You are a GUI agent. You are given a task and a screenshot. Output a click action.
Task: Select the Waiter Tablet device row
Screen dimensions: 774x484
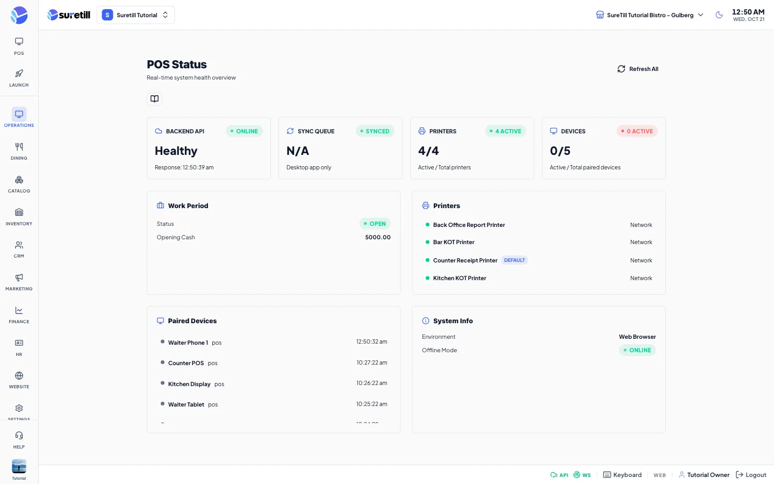[274, 404]
